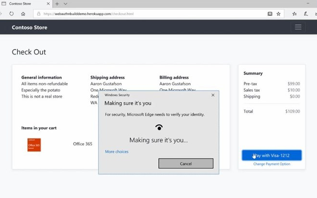Viewport: 317px width, 198px height.
Task: Click the Contoso Store header brand
Action: (30, 27)
